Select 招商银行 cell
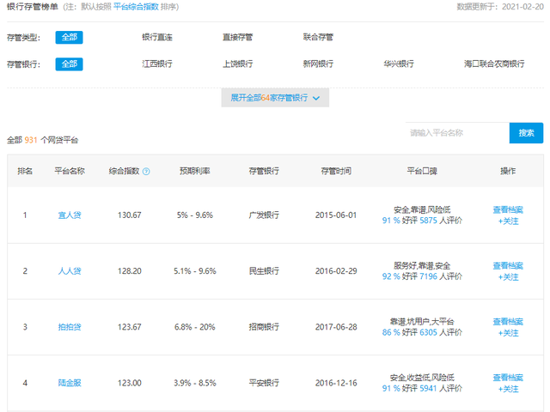Image resolution: width=550 pixels, height=412 pixels. click(x=264, y=327)
